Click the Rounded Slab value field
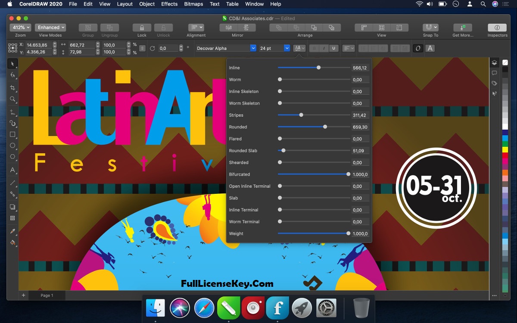Screen dimensions: 517x323 pos(359,151)
